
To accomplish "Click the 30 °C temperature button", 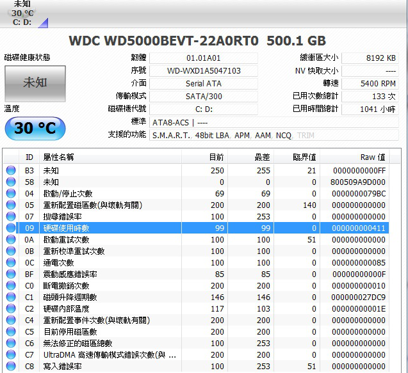I will point(35,129).
